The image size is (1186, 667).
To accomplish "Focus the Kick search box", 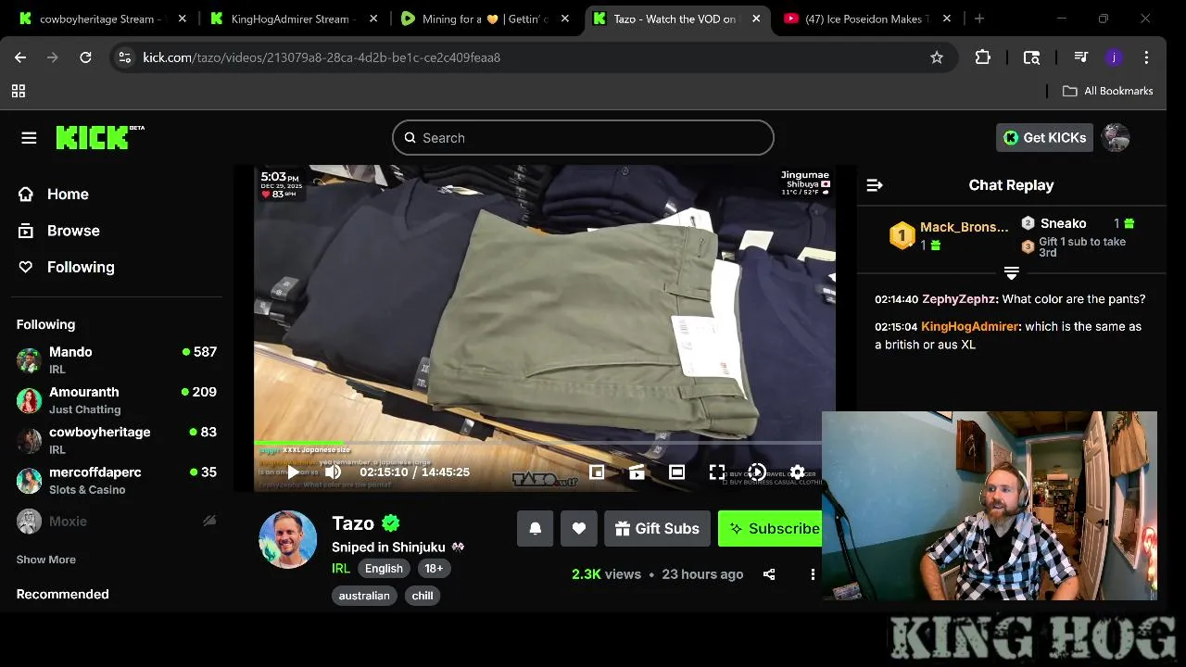I will tap(583, 138).
